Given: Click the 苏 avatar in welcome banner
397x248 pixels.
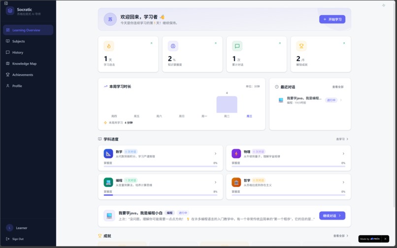Looking at the screenshot, I should coord(110,19).
